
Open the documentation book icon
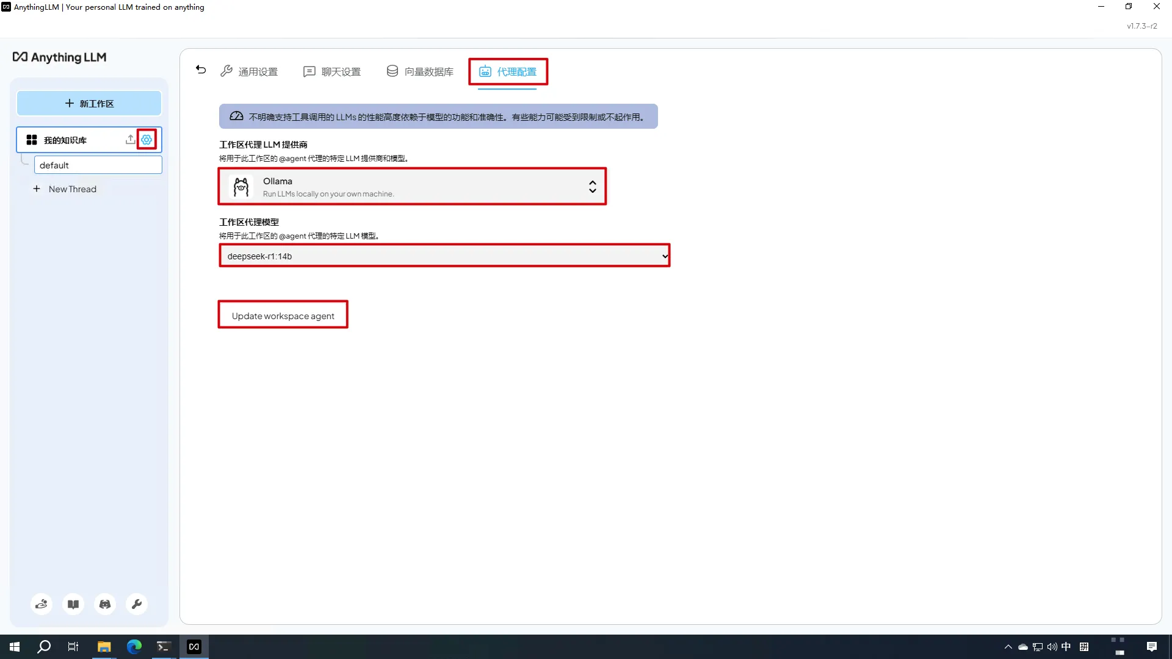(73, 604)
